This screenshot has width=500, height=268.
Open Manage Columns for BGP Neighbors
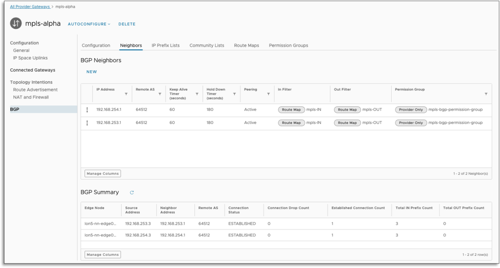(x=103, y=173)
